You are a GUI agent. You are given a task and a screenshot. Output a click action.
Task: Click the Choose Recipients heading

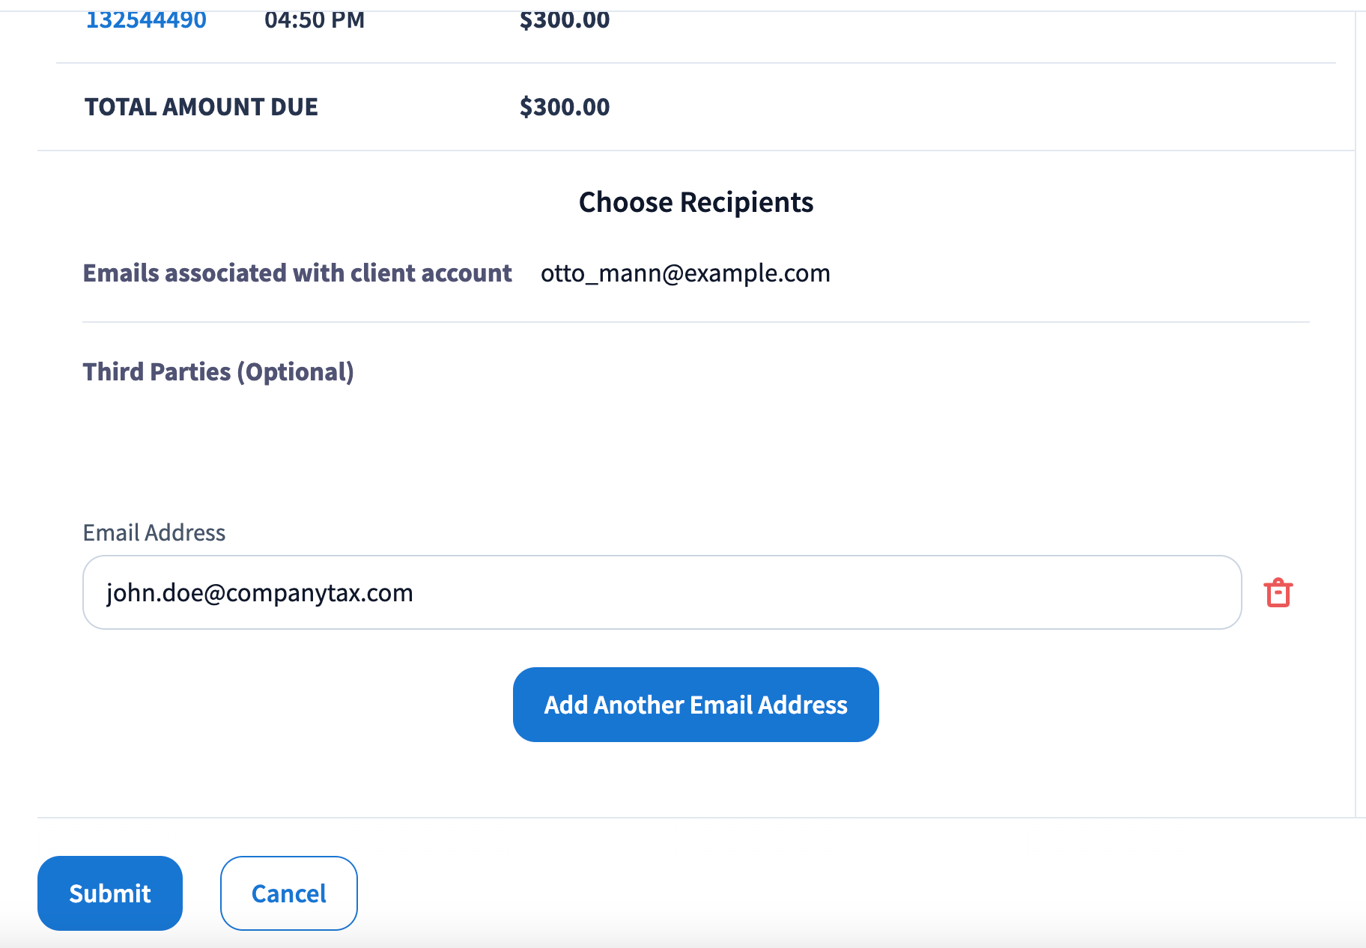pyautogui.click(x=696, y=202)
